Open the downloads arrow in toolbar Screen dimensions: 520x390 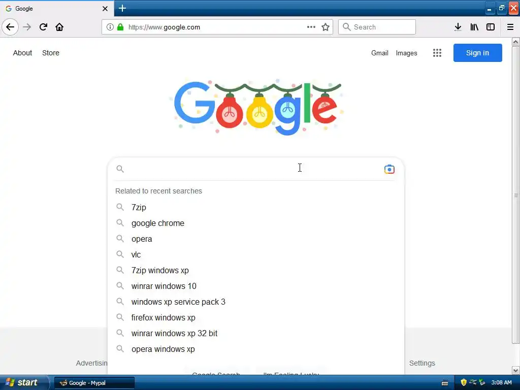coord(458,27)
